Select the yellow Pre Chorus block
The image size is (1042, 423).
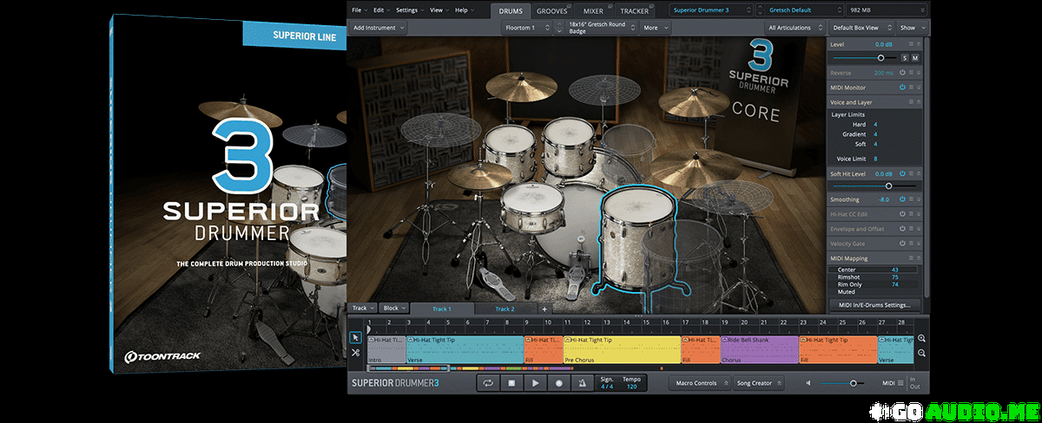(622, 349)
